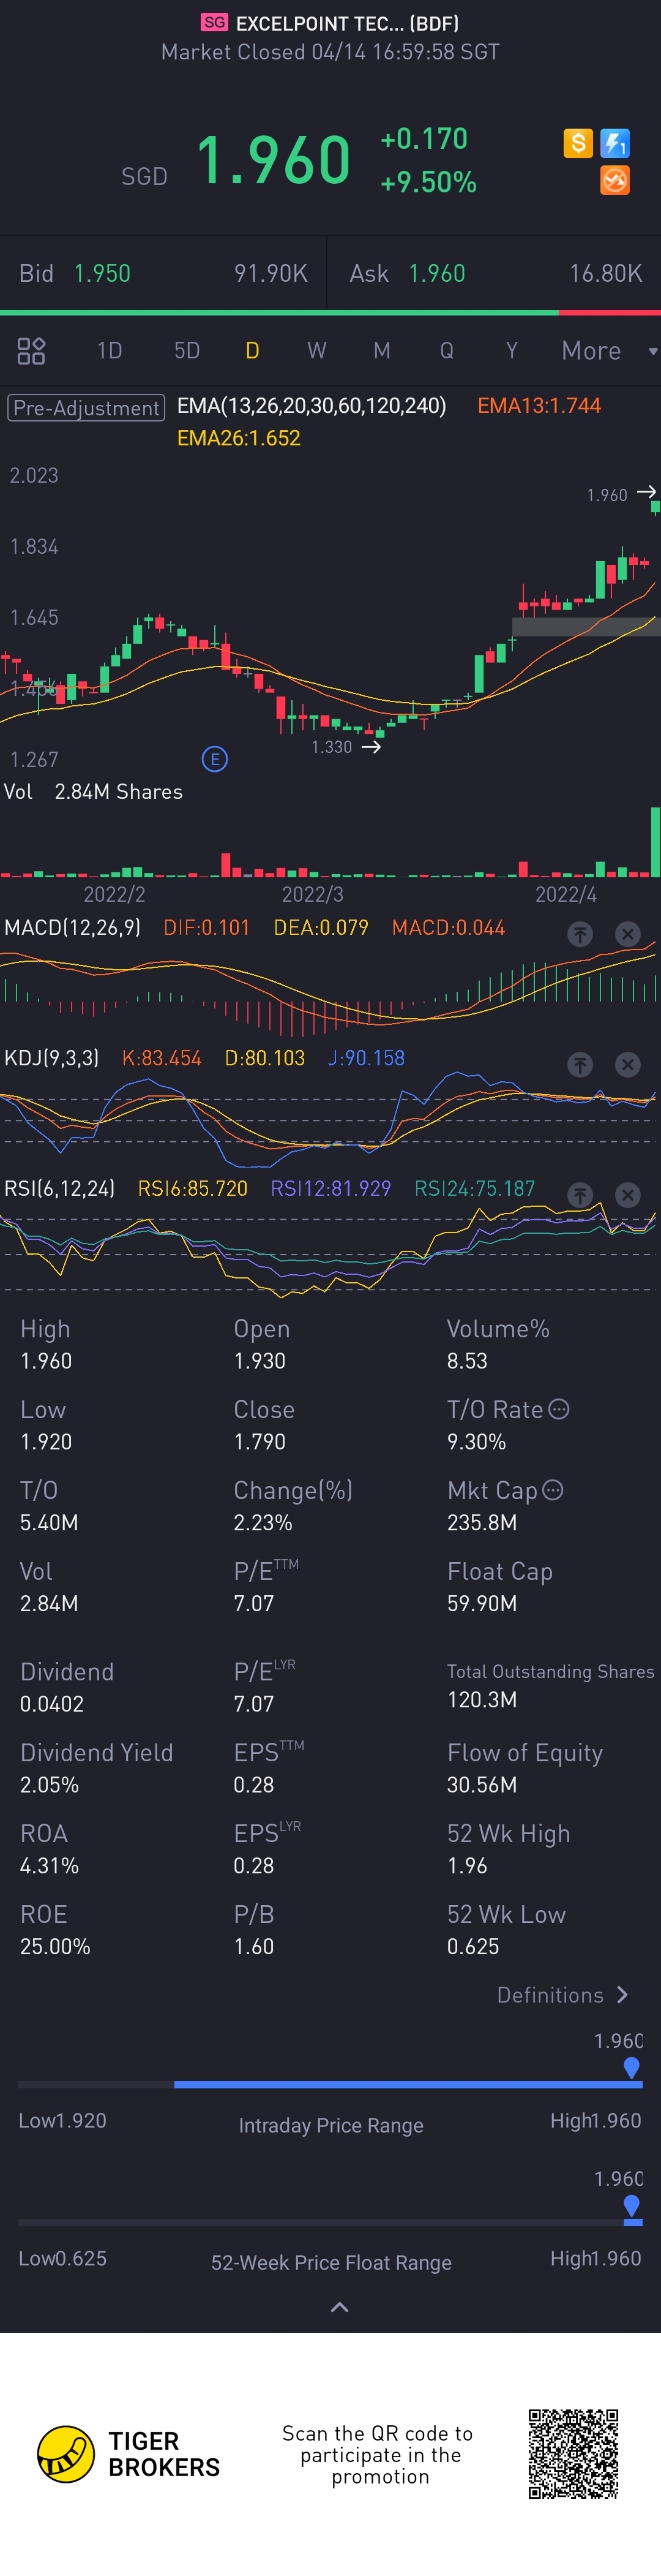
Task: Move the RSI indicator to top
Action: (580, 1195)
